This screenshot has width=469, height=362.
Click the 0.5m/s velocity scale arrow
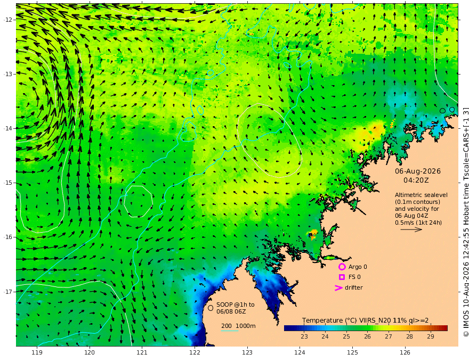coord(411,229)
